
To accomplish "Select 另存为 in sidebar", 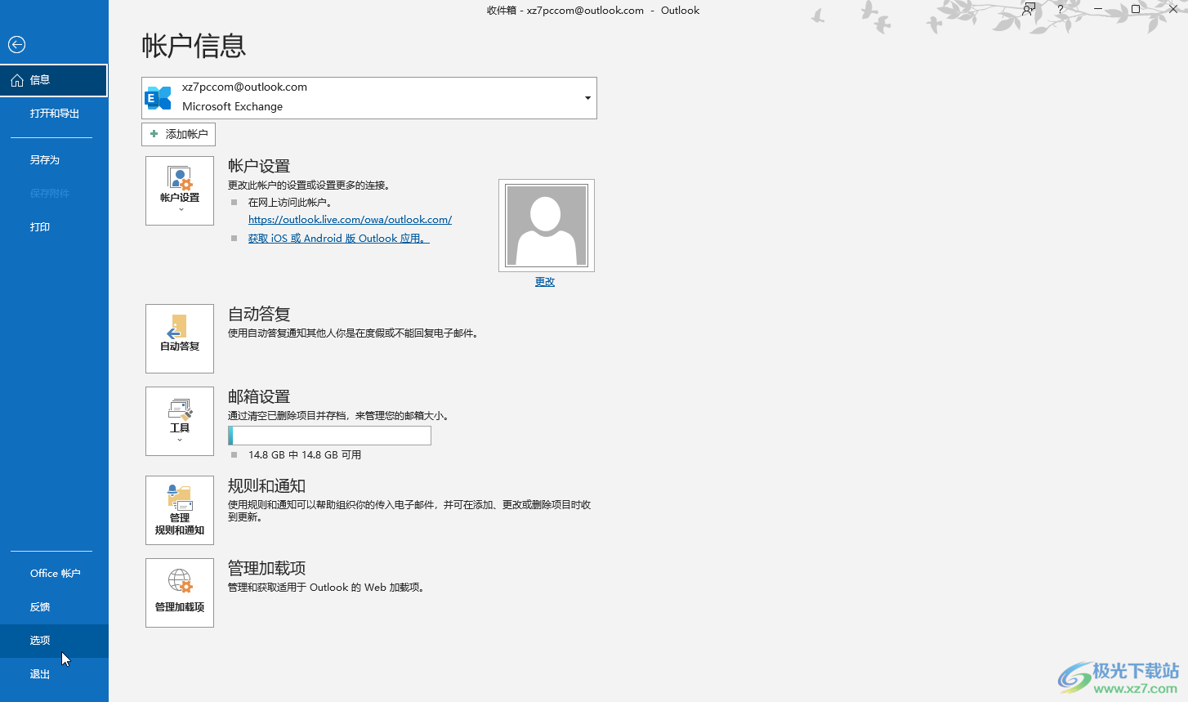I will pyautogui.click(x=54, y=160).
